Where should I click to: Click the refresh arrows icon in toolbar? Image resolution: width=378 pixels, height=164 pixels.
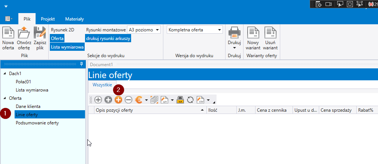click(190, 100)
